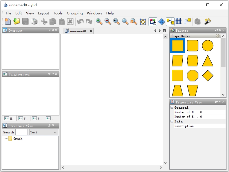Toggle the edit mode selection button

(153, 21)
